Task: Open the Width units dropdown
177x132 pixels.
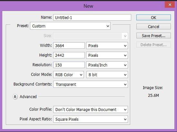Action: tap(107, 46)
